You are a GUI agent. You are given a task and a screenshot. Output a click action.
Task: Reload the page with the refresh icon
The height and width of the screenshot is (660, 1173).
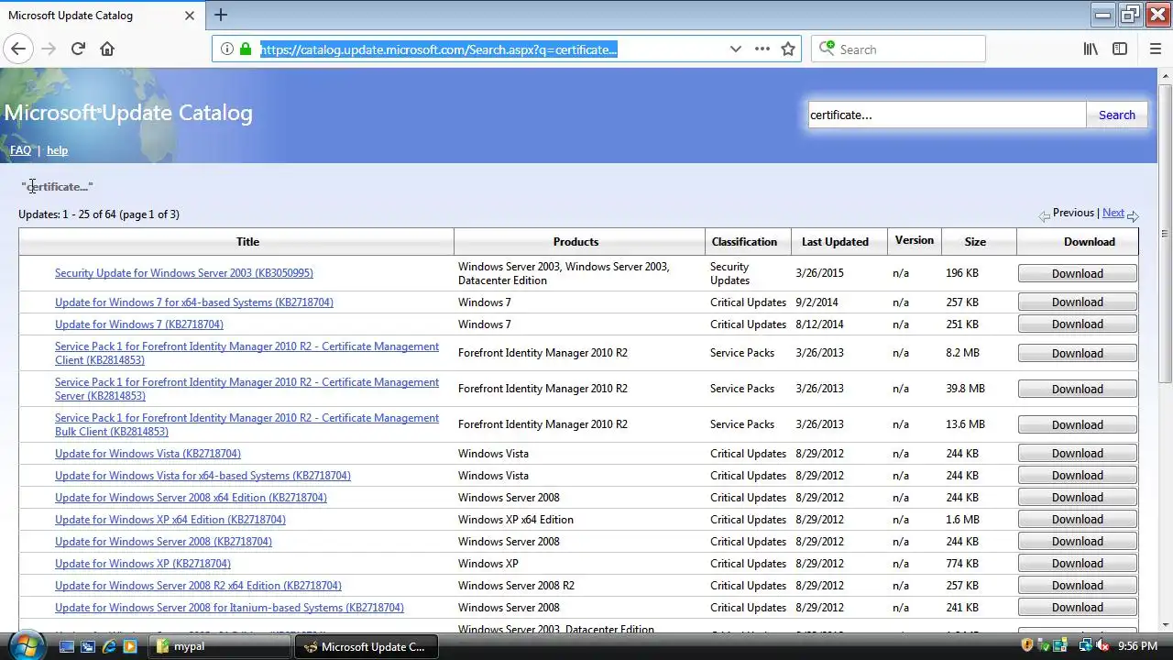coord(78,49)
